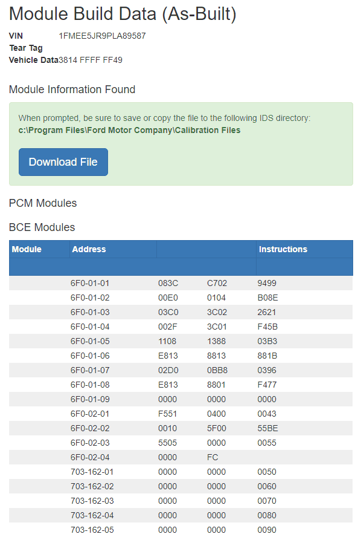Viewport: 361px width, 537px height.
Task: Click value FC in row 6F0-02-04
Action: point(212,457)
